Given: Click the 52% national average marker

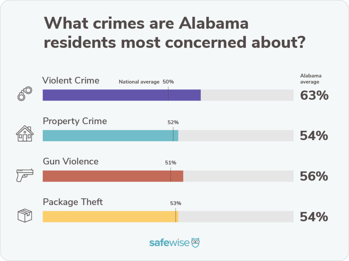Looking at the screenshot, I should click(x=173, y=122).
